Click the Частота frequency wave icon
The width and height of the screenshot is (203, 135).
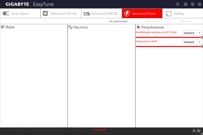(x=70, y=27)
